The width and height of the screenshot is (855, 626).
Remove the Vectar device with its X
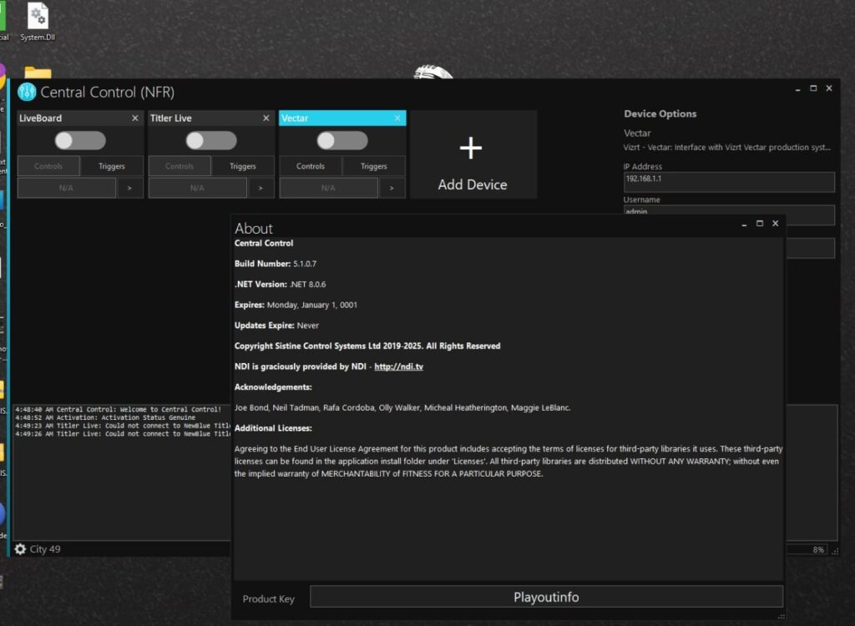(x=397, y=119)
